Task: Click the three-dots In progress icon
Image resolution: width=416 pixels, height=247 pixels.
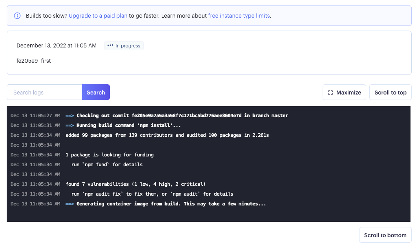Action: click(x=110, y=45)
